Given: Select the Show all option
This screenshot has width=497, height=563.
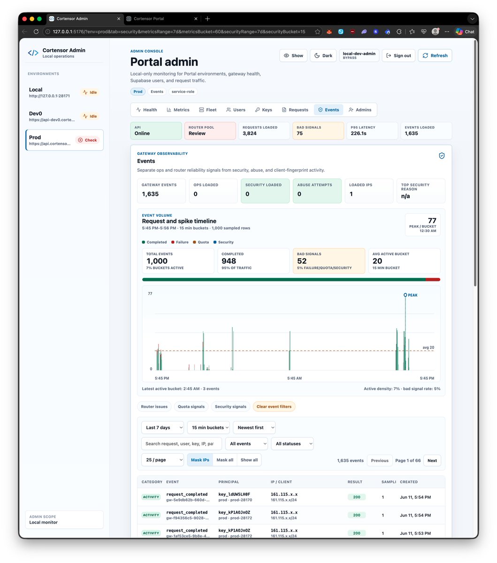Looking at the screenshot, I should (x=249, y=460).
